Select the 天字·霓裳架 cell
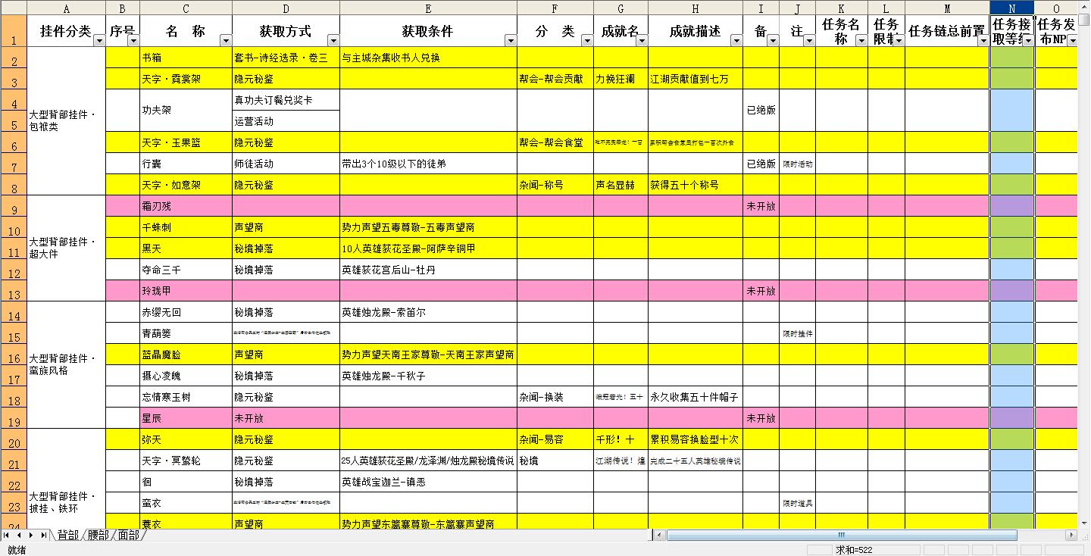This screenshot has width=1091, height=556. (x=186, y=79)
